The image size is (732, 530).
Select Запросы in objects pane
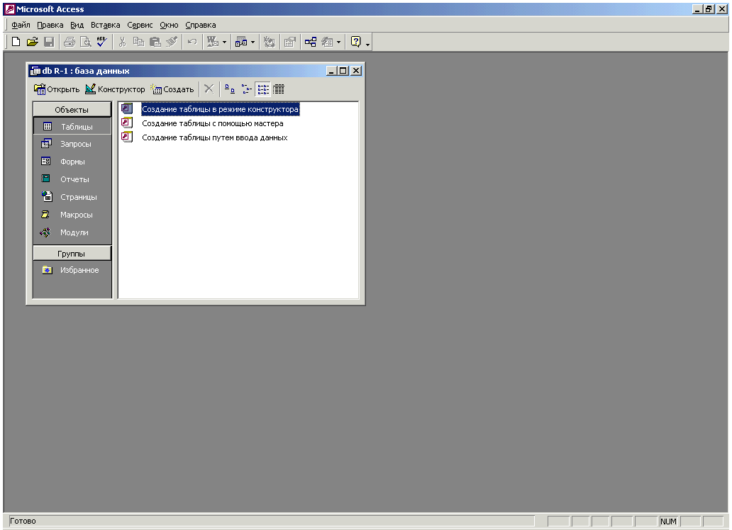click(72, 144)
